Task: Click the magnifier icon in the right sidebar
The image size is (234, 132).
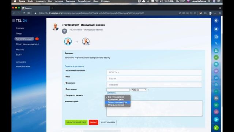Action: [216, 43]
